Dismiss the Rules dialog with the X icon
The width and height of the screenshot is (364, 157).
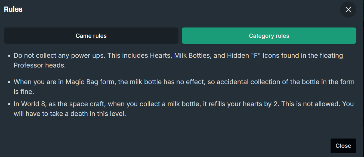click(x=348, y=10)
